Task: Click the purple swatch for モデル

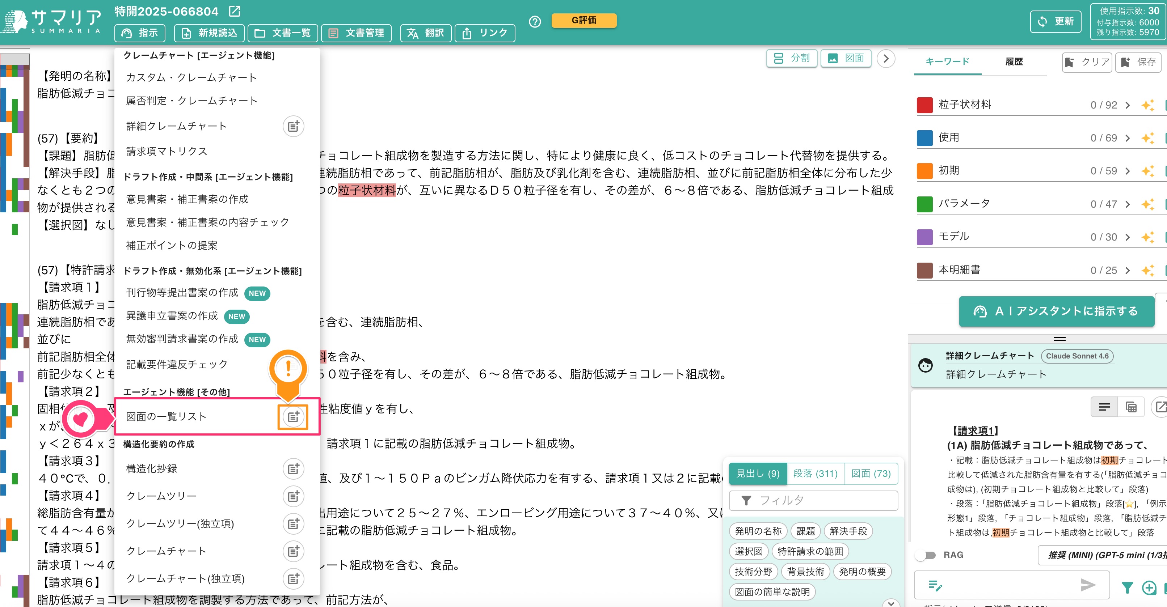Action: 924,237
